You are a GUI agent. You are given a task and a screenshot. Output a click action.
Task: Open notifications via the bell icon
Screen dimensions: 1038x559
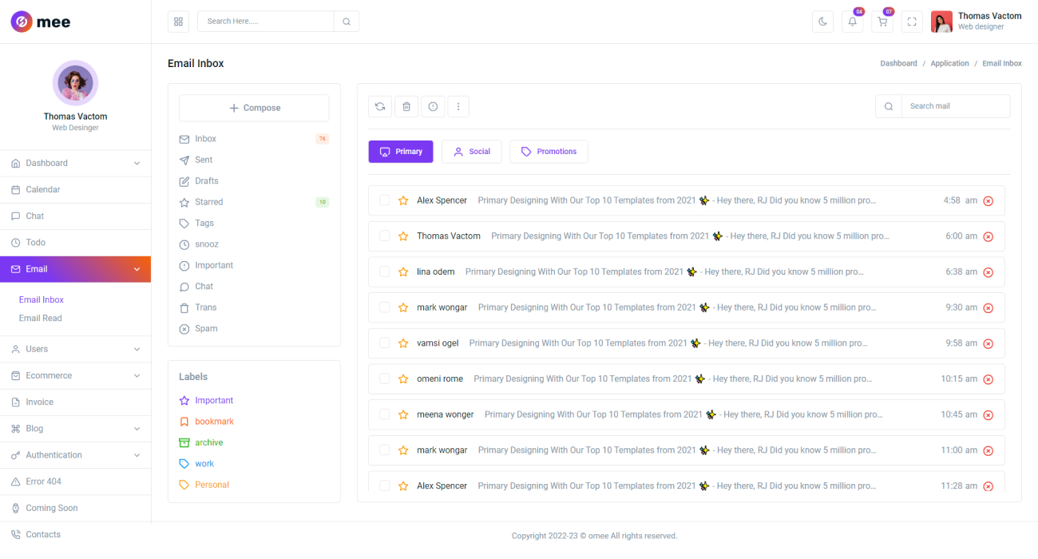click(852, 22)
